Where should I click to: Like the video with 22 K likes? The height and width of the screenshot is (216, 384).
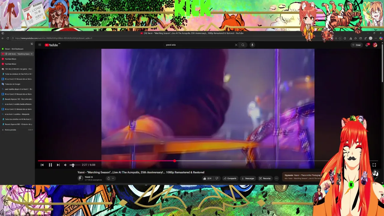click(207, 178)
